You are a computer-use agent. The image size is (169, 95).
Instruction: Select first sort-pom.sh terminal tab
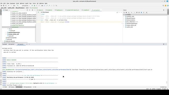[11, 44]
